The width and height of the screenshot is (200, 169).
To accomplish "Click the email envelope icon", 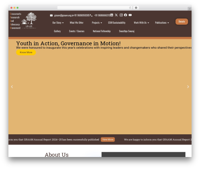I will [x=51, y=16].
